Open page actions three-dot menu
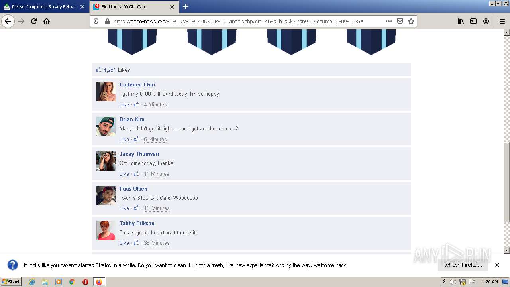This screenshot has width=510, height=287. tap(389, 21)
